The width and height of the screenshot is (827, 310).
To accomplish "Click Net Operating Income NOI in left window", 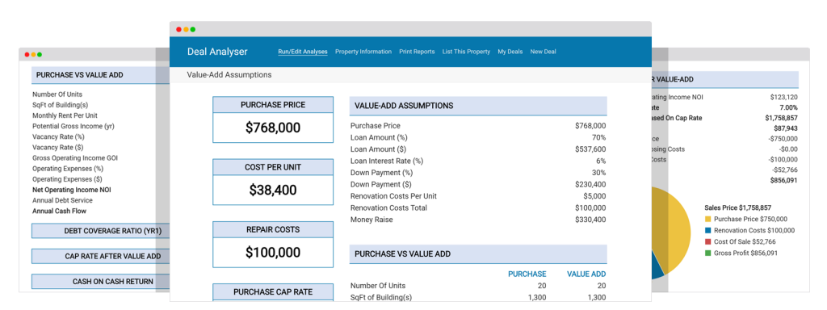I will click(72, 190).
